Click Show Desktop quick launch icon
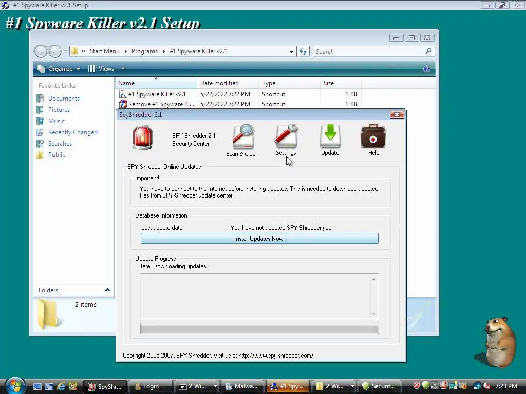Screen dimensions: 526x394 (37, 386)
